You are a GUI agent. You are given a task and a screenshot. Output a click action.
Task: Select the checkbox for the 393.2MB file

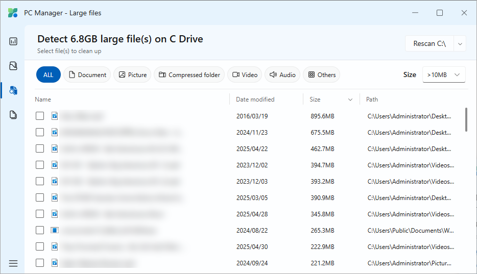(40, 181)
